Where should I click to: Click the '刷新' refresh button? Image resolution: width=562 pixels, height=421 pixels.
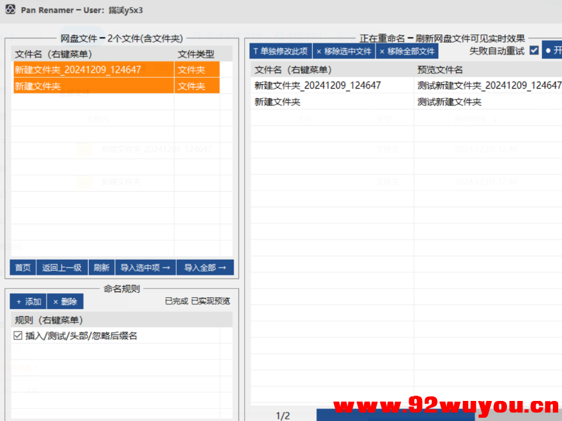tap(101, 267)
